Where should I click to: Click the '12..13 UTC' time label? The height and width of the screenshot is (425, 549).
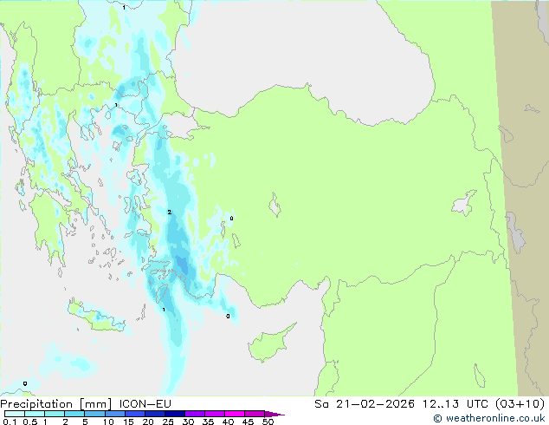(456, 404)
